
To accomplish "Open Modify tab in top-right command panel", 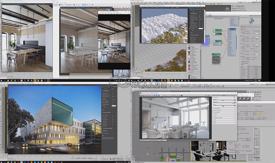I will tap(235, 6).
